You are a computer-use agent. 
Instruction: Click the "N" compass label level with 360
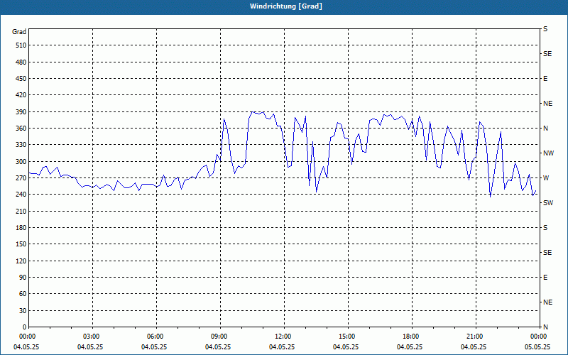coord(545,129)
